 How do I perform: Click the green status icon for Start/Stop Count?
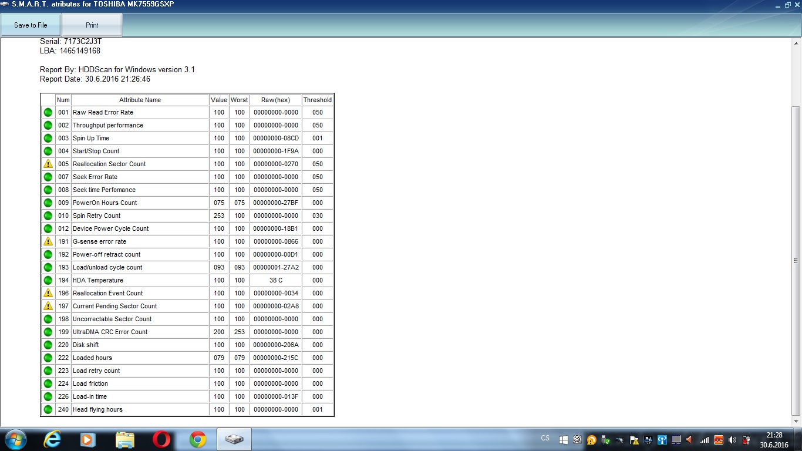(x=48, y=151)
